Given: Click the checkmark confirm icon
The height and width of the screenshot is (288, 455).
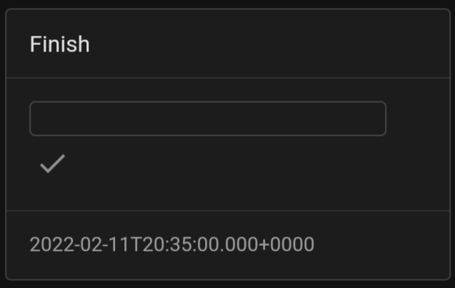Looking at the screenshot, I should [x=52, y=164].
